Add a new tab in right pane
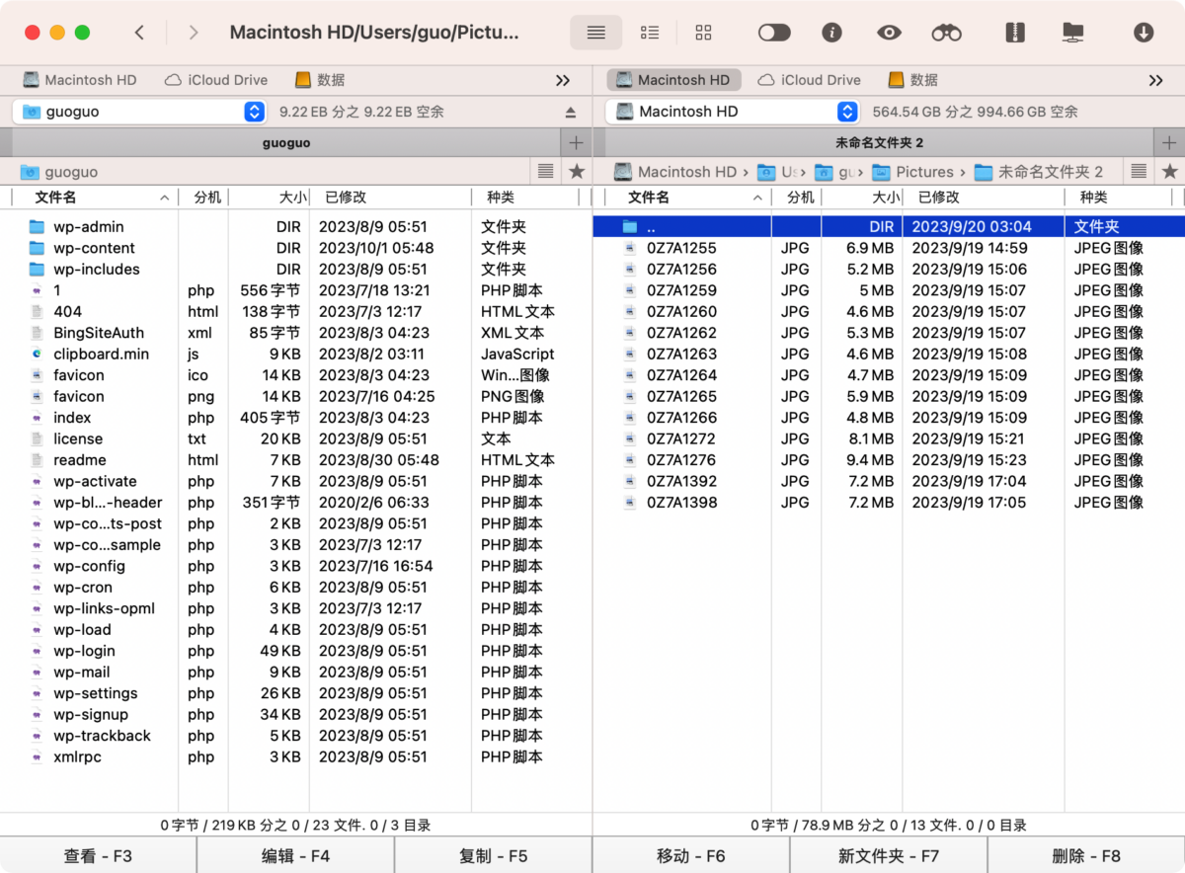This screenshot has width=1185, height=873. coord(1170,143)
